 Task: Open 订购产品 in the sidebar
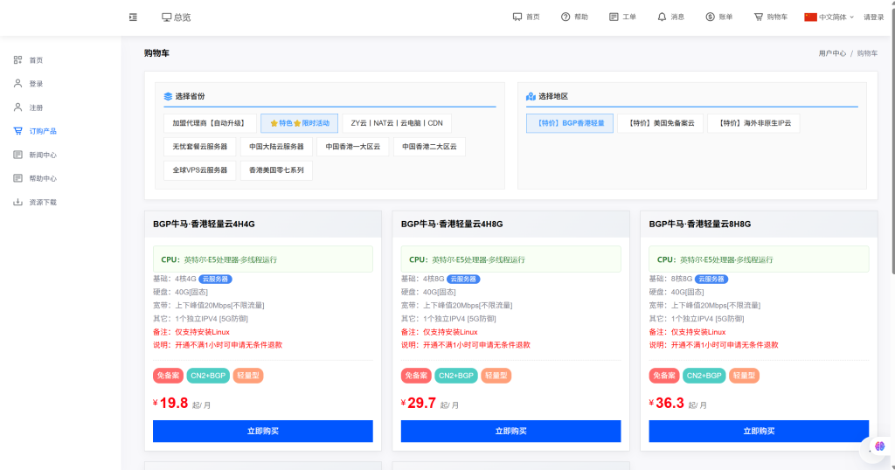43,131
